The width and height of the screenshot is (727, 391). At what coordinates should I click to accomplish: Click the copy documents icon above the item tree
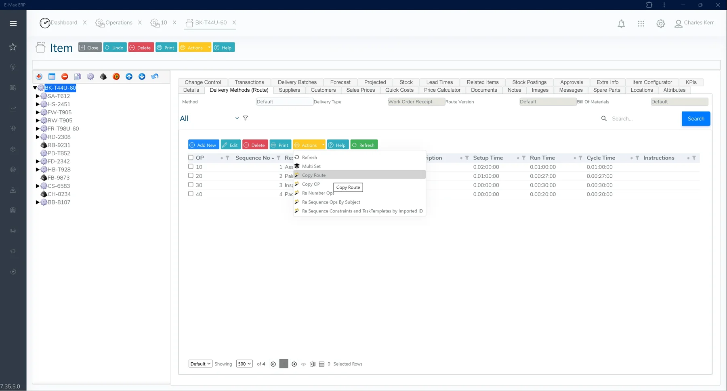(x=78, y=76)
